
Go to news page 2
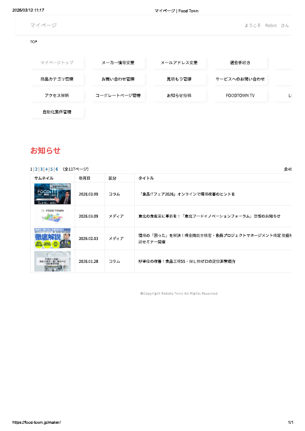(x=36, y=169)
